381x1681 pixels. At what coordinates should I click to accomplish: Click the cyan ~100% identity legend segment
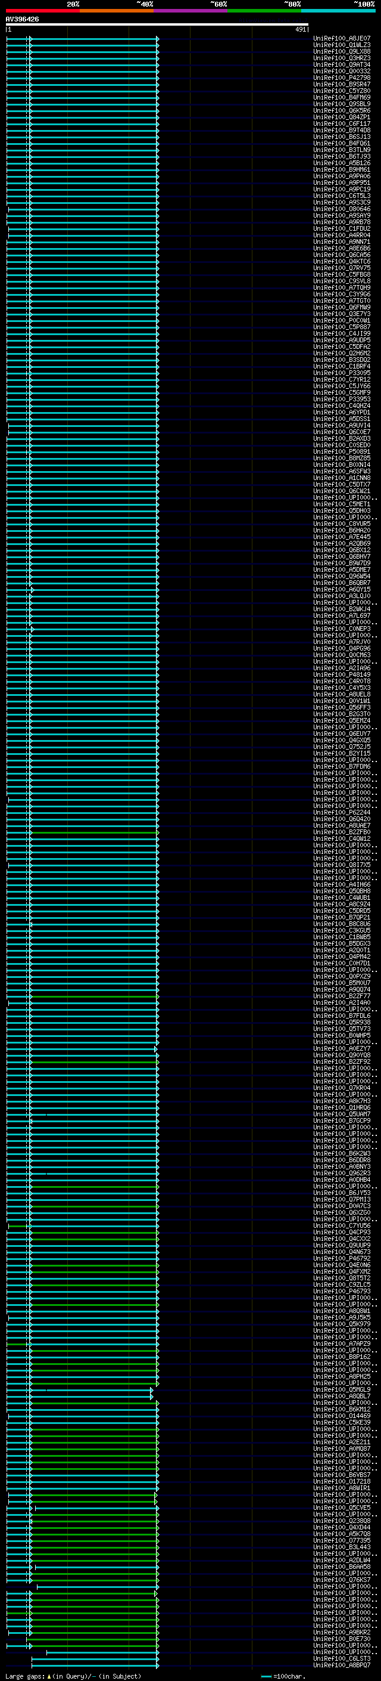point(338,11)
